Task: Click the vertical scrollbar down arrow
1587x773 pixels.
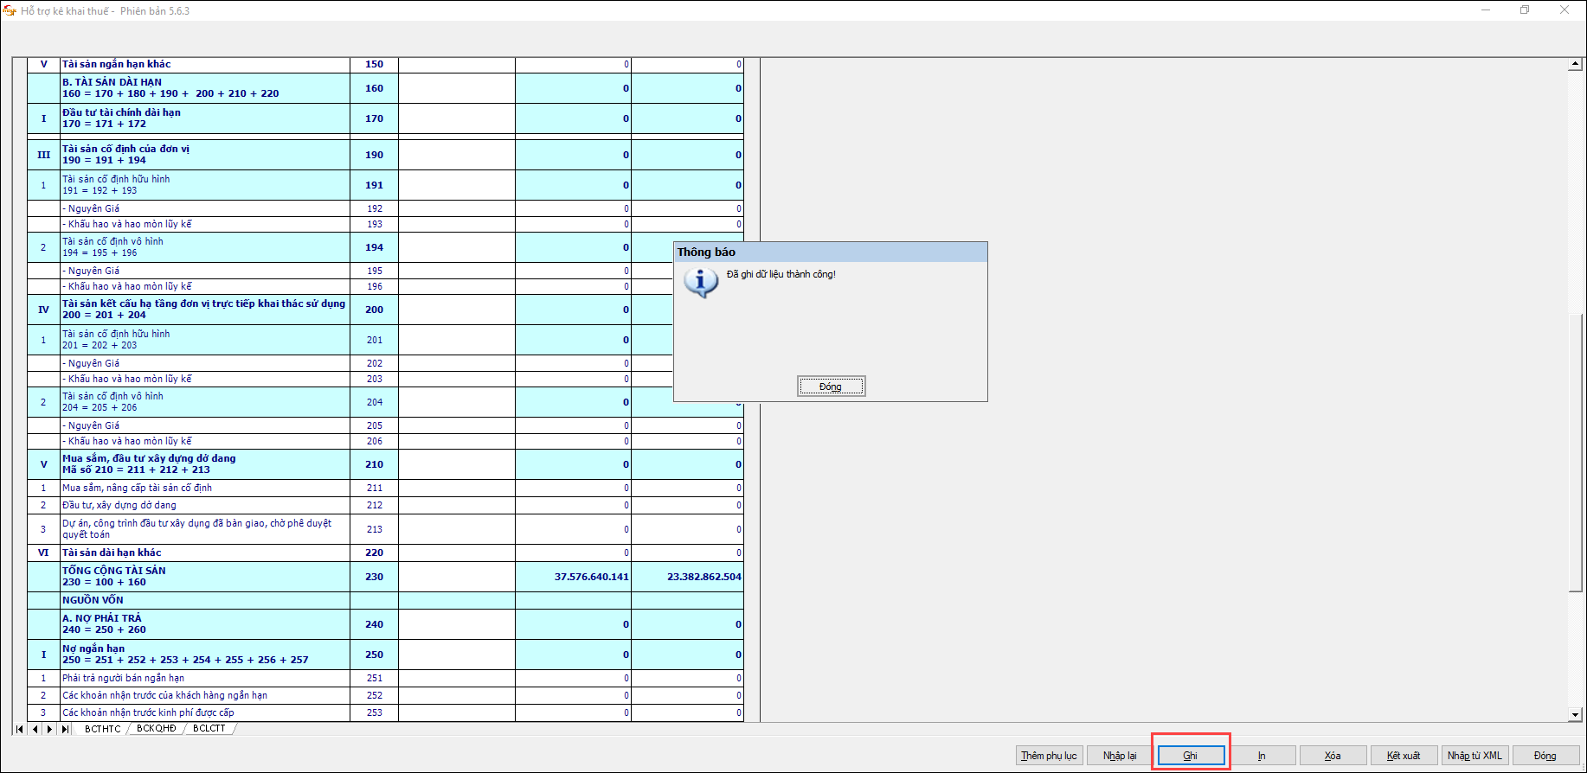Action: coord(1575,715)
